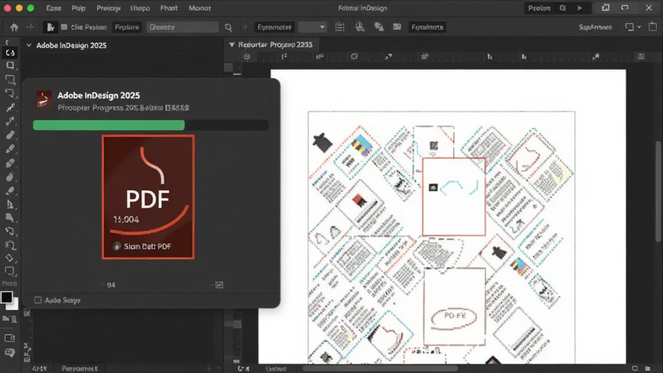This screenshot has height=373, width=663.
Task: Click the red-outlined frame in document center
Action: point(454,197)
